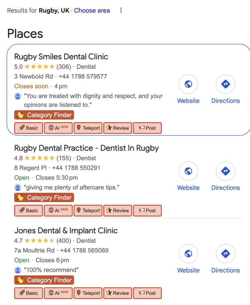Open the three-dot more options menu
This screenshot has height=305, width=250.
(x=121, y=10)
